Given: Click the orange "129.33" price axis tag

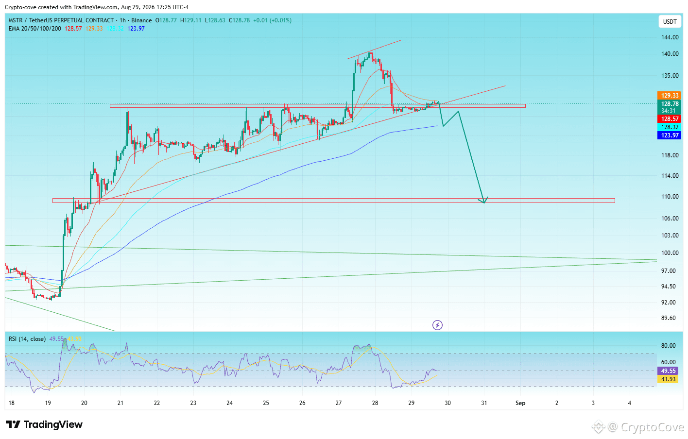Looking at the screenshot, I should [x=670, y=96].
